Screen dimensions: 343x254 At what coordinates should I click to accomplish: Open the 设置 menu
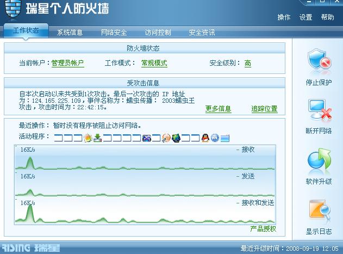pos(305,17)
